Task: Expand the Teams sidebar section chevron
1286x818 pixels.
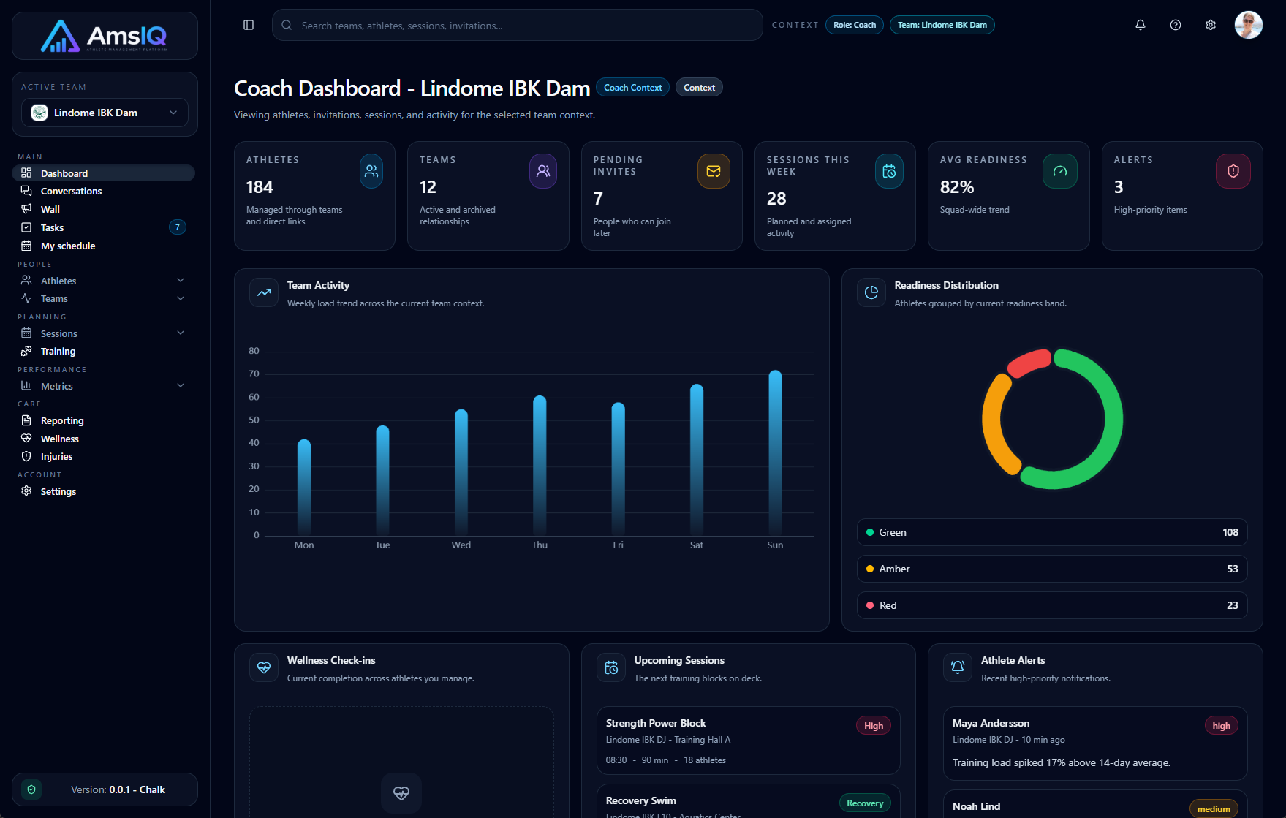Action: click(x=181, y=298)
